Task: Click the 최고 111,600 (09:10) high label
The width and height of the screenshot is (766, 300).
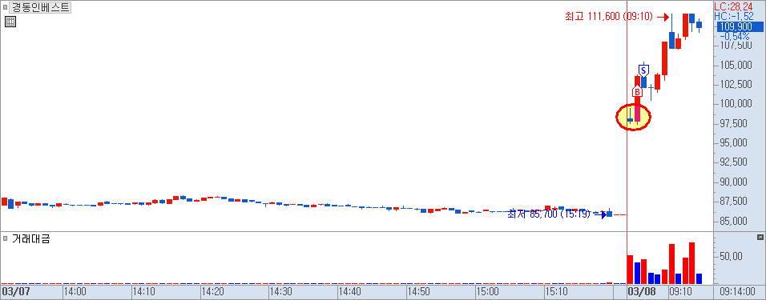Action: [x=609, y=17]
